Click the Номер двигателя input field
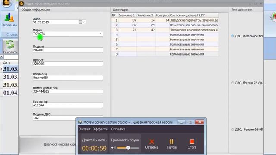276x155 pixels. pyautogui.click(x=68, y=91)
